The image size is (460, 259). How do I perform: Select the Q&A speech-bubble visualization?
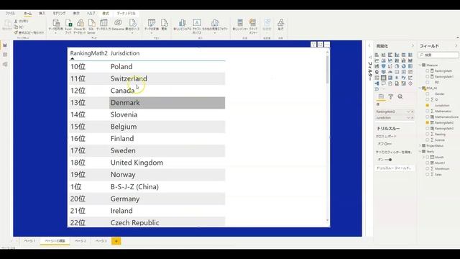click(x=383, y=83)
